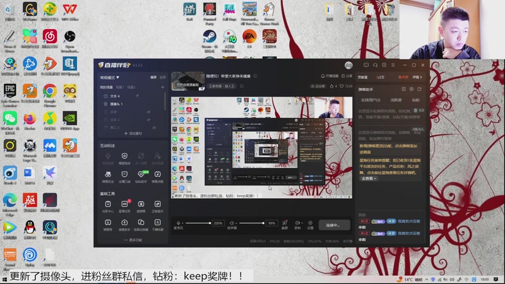
Task: Click the speaker 99% value field
Action: (x=272, y=223)
